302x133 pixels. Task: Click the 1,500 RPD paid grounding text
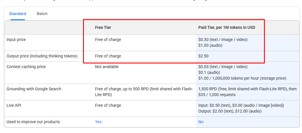point(247,89)
